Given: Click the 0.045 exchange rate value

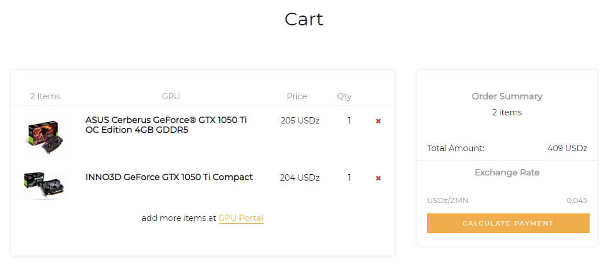Looking at the screenshot, I should tap(577, 200).
